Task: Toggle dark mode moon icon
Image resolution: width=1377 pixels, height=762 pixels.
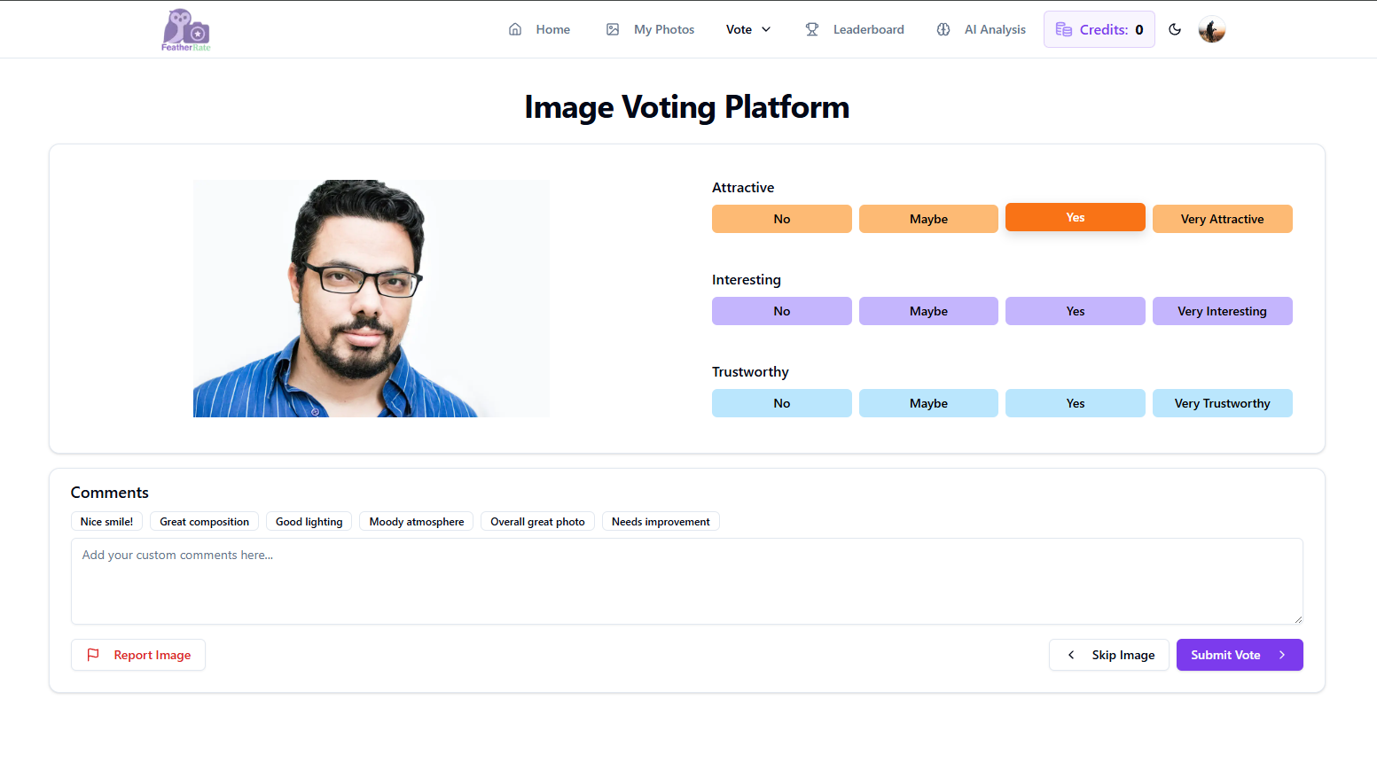Action: [x=1175, y=29]
